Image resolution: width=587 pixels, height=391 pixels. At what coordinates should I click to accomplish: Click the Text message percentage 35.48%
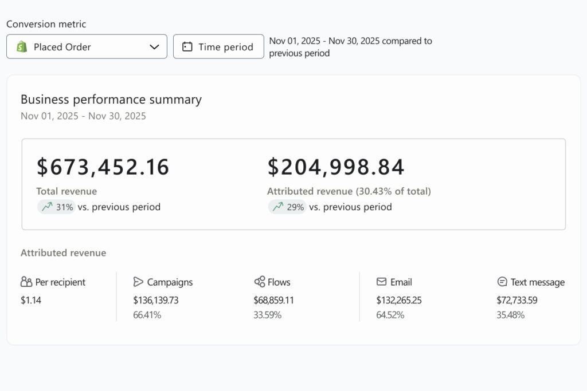pyautogui.click(x=510, y=315)
